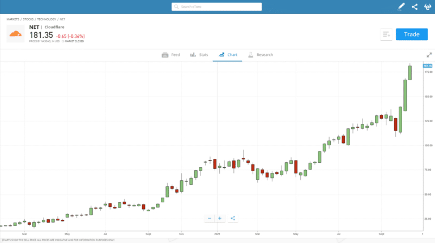The height and width of the screenshot is (243, 435).
Task: Open the Research tab
Action: 260,55
